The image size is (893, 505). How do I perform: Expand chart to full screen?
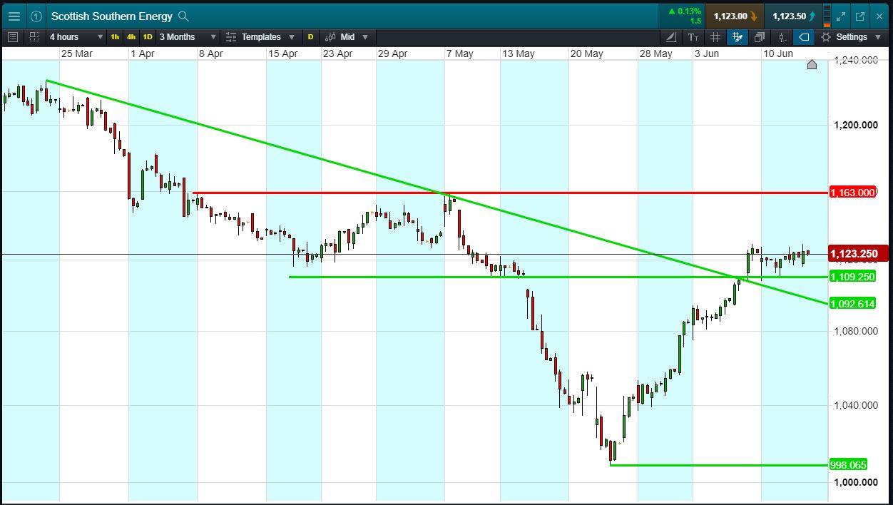(842, 16)
